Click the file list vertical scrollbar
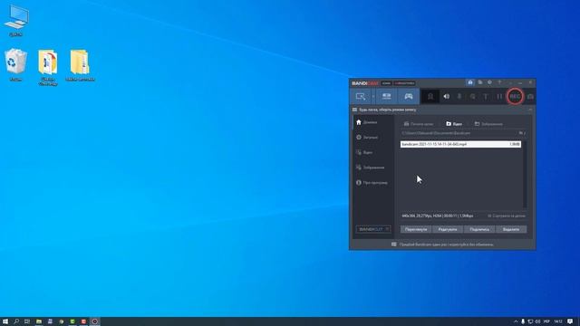 point(525,174)
